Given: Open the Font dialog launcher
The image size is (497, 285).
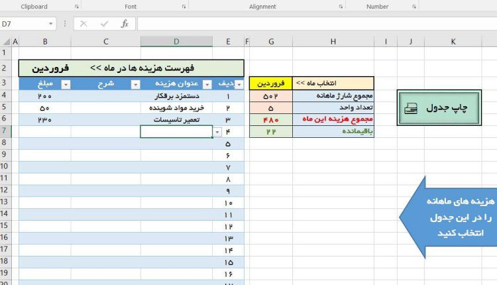Looking at the screenshot, I should tap(184, 7).
